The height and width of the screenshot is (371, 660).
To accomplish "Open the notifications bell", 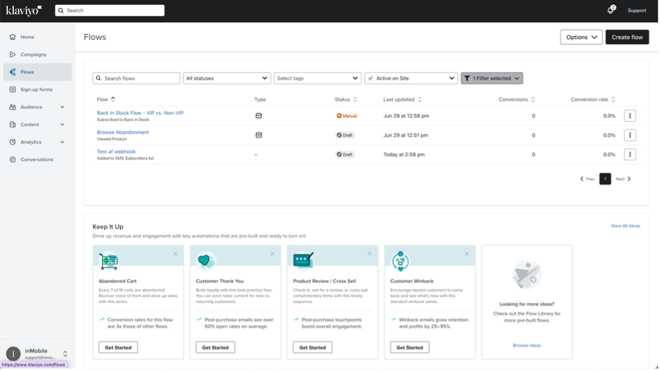I will [611, 10].
